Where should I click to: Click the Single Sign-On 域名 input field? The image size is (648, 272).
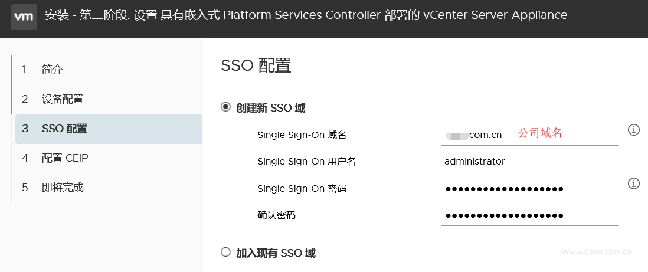(x=530, y=135)
